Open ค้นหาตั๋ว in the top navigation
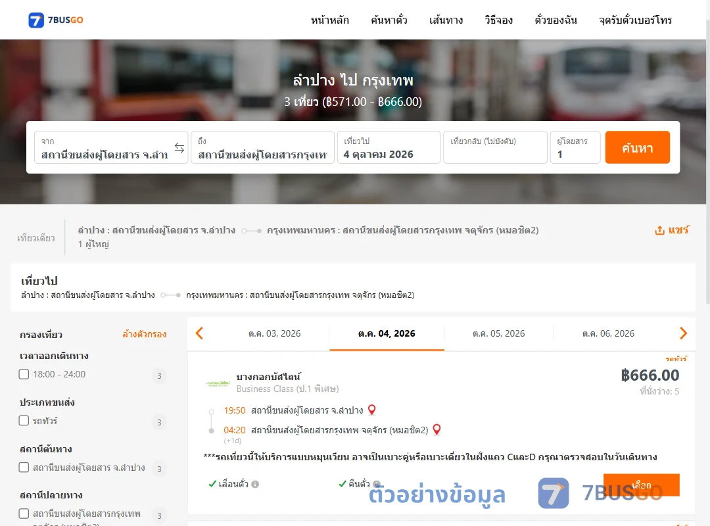This screenshot has height=526, width=710. pos(389,20)
